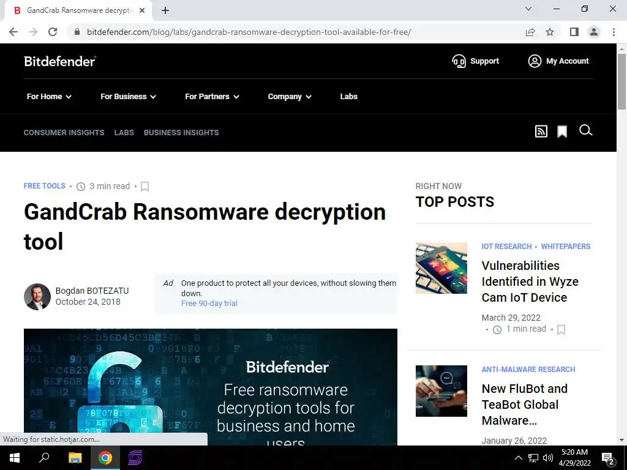This screenshot has width=627, height=470.
Task: Open the browser side panel icon
Action: [574, 32]
